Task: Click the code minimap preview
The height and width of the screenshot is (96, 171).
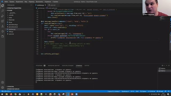Action: (x=163, y=19)
